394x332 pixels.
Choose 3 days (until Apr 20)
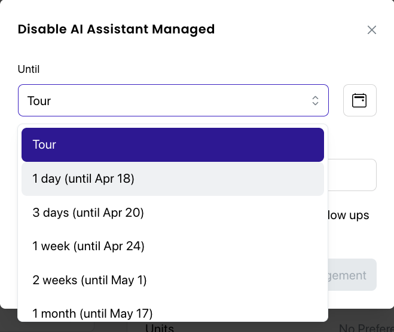pyautogui.click(x=173, y=213)
